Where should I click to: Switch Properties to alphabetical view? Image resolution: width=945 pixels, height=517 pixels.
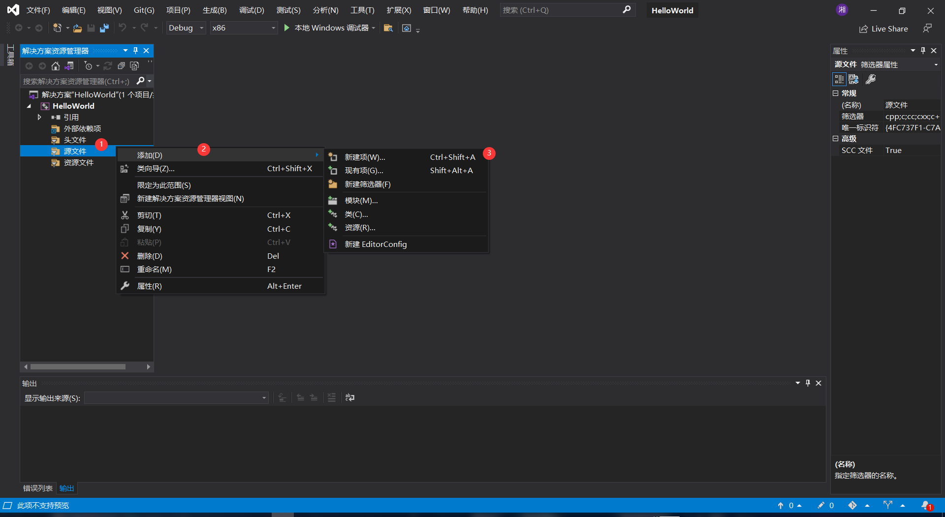click(853, 79)
